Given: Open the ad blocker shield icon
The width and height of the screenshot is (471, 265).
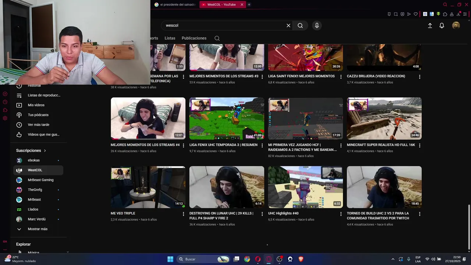Looking at the screenshot, I should tap(402, 14).
